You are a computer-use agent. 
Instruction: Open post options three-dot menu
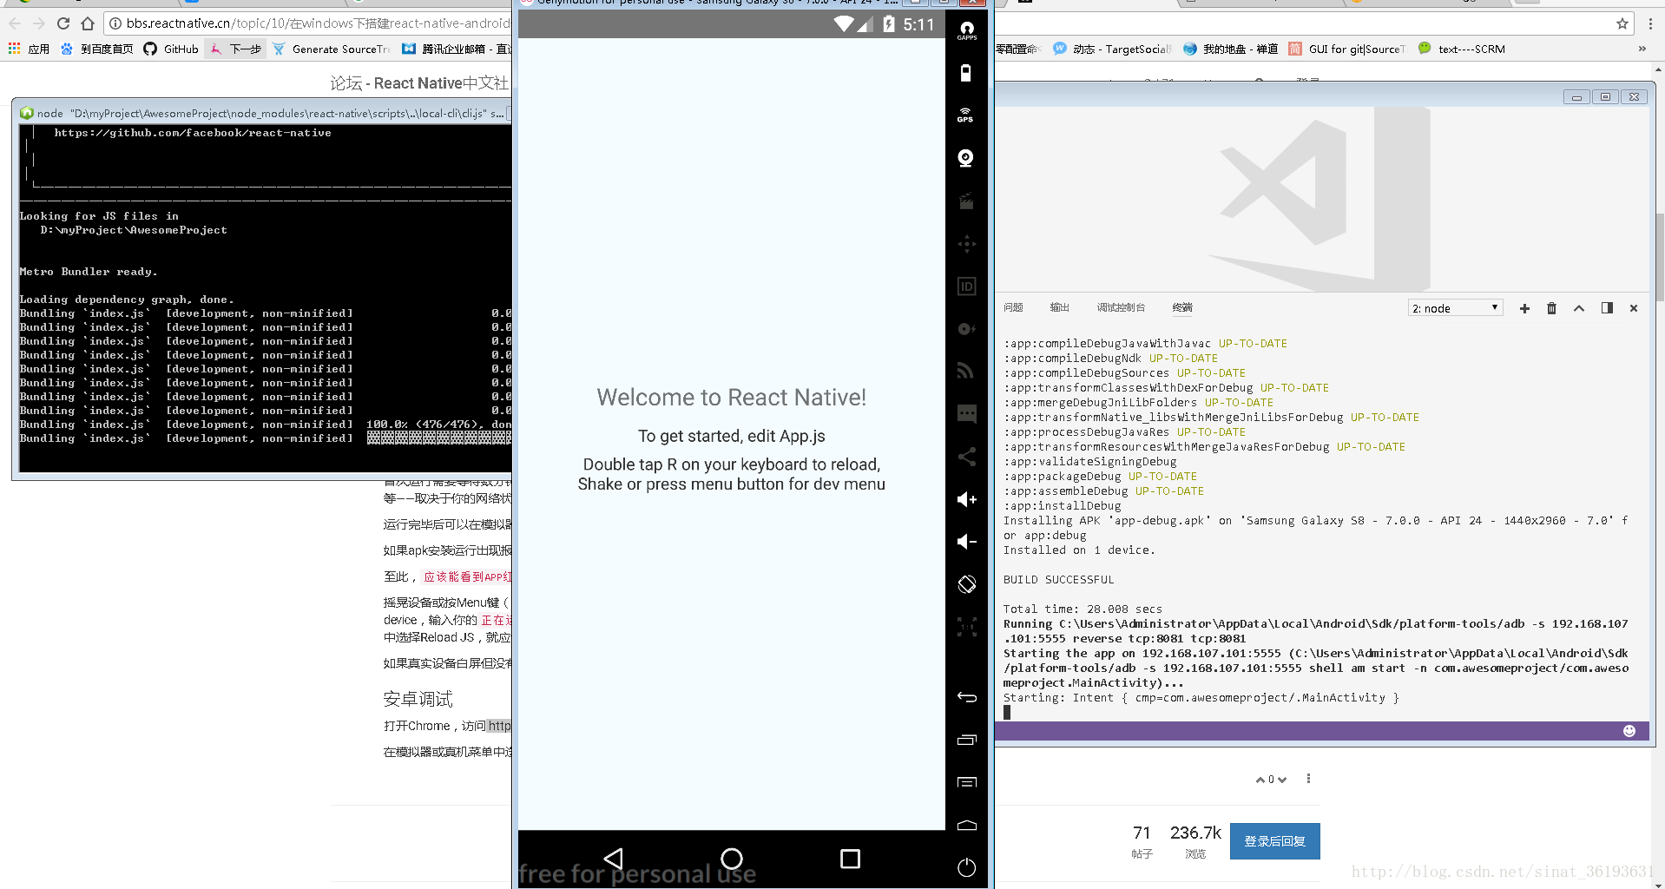(x=1308, y=779)
